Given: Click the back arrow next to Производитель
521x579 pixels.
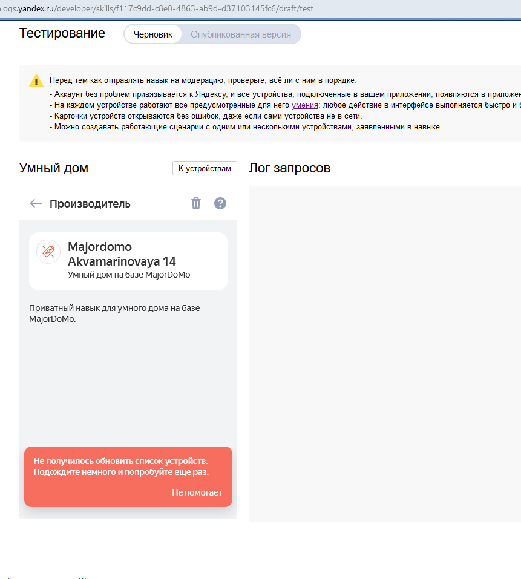Looking at the screenshot, I should click(x=36, y=203).
